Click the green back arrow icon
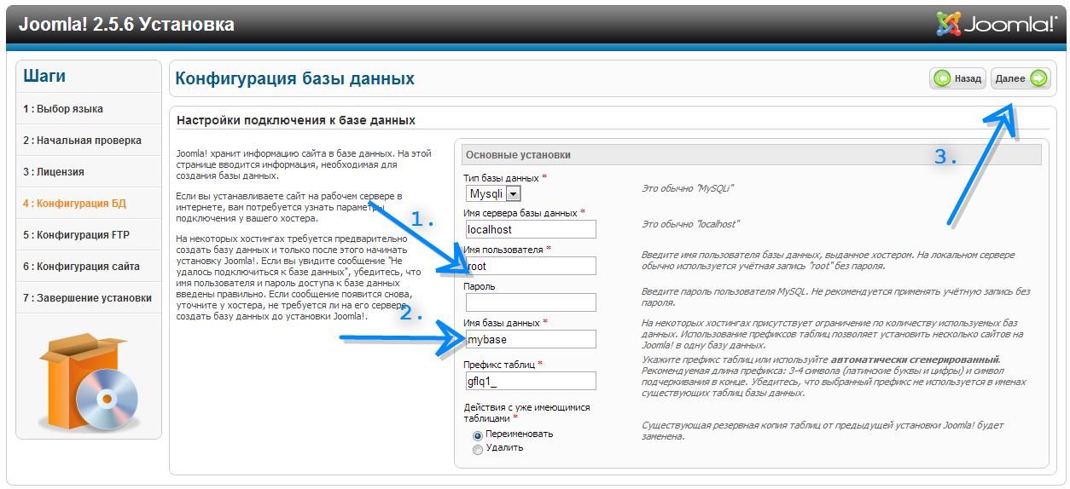The image size is (1070, 489). click(943, 78)
